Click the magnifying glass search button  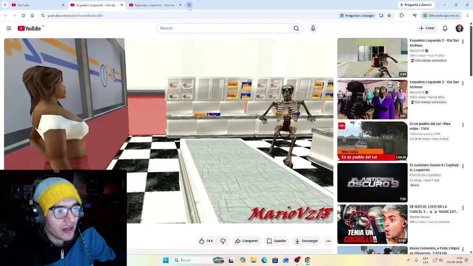(296, 28)
